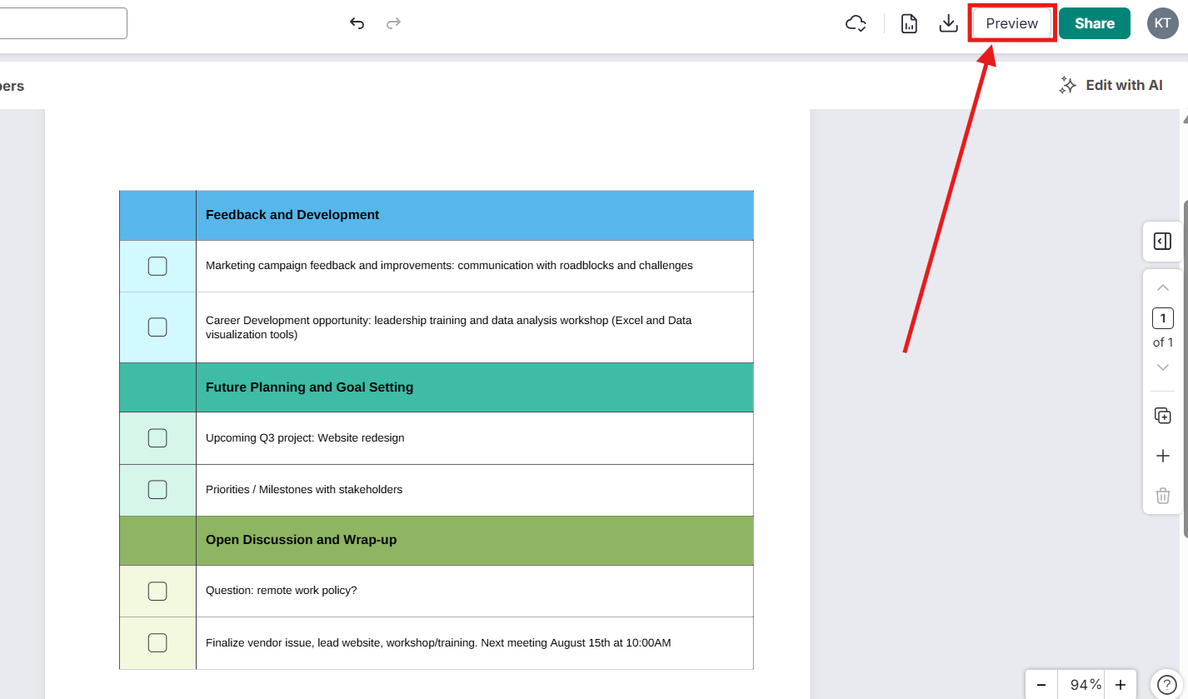Click the KT account avatar

pos(1162,23)
